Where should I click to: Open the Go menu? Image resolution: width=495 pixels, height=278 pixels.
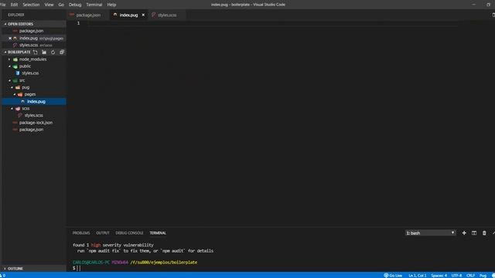(61, 5)
